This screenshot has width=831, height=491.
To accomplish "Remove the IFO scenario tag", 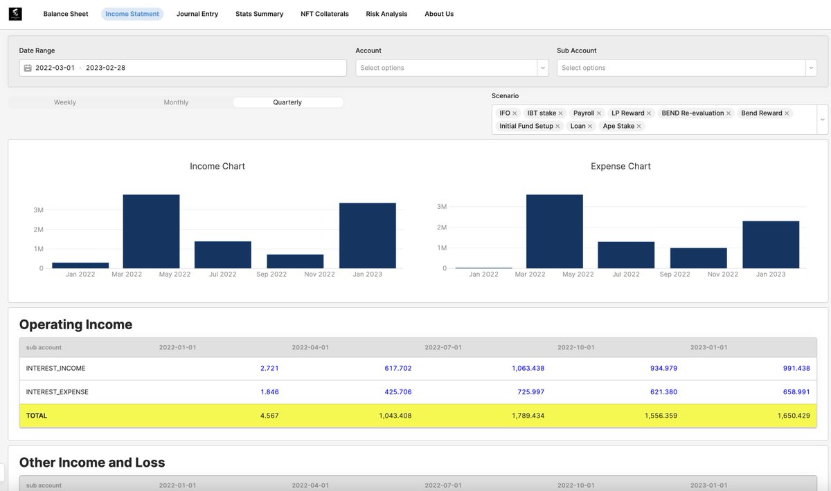I will [515, 113].
